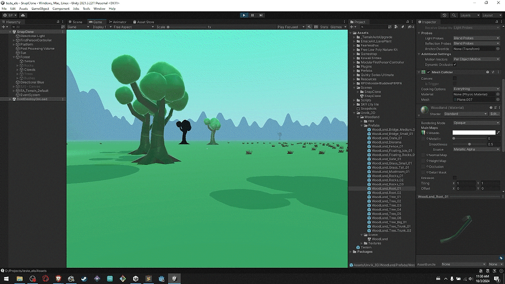Disable the Dynamic Occlusion checkbox

tap(454, 65)
